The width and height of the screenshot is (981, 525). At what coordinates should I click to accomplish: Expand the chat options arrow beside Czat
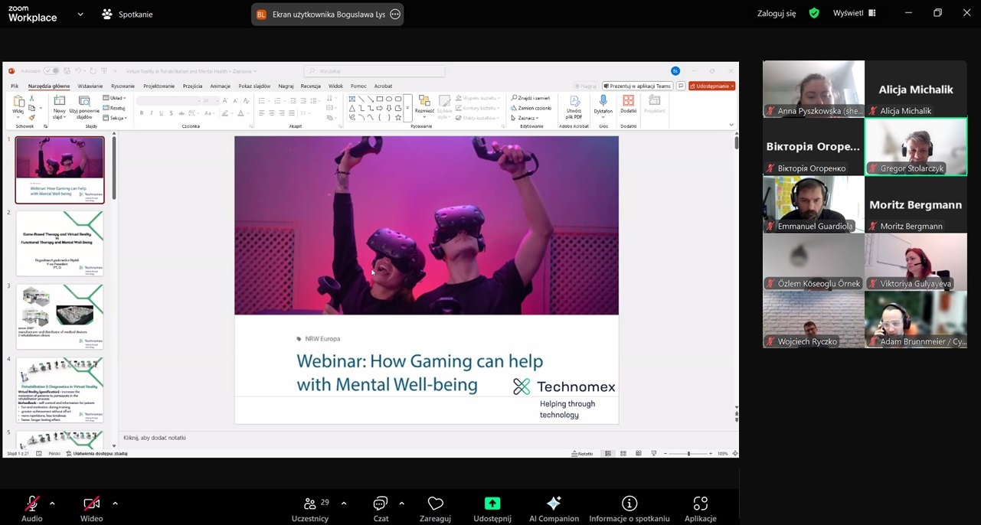pos(401,504)
